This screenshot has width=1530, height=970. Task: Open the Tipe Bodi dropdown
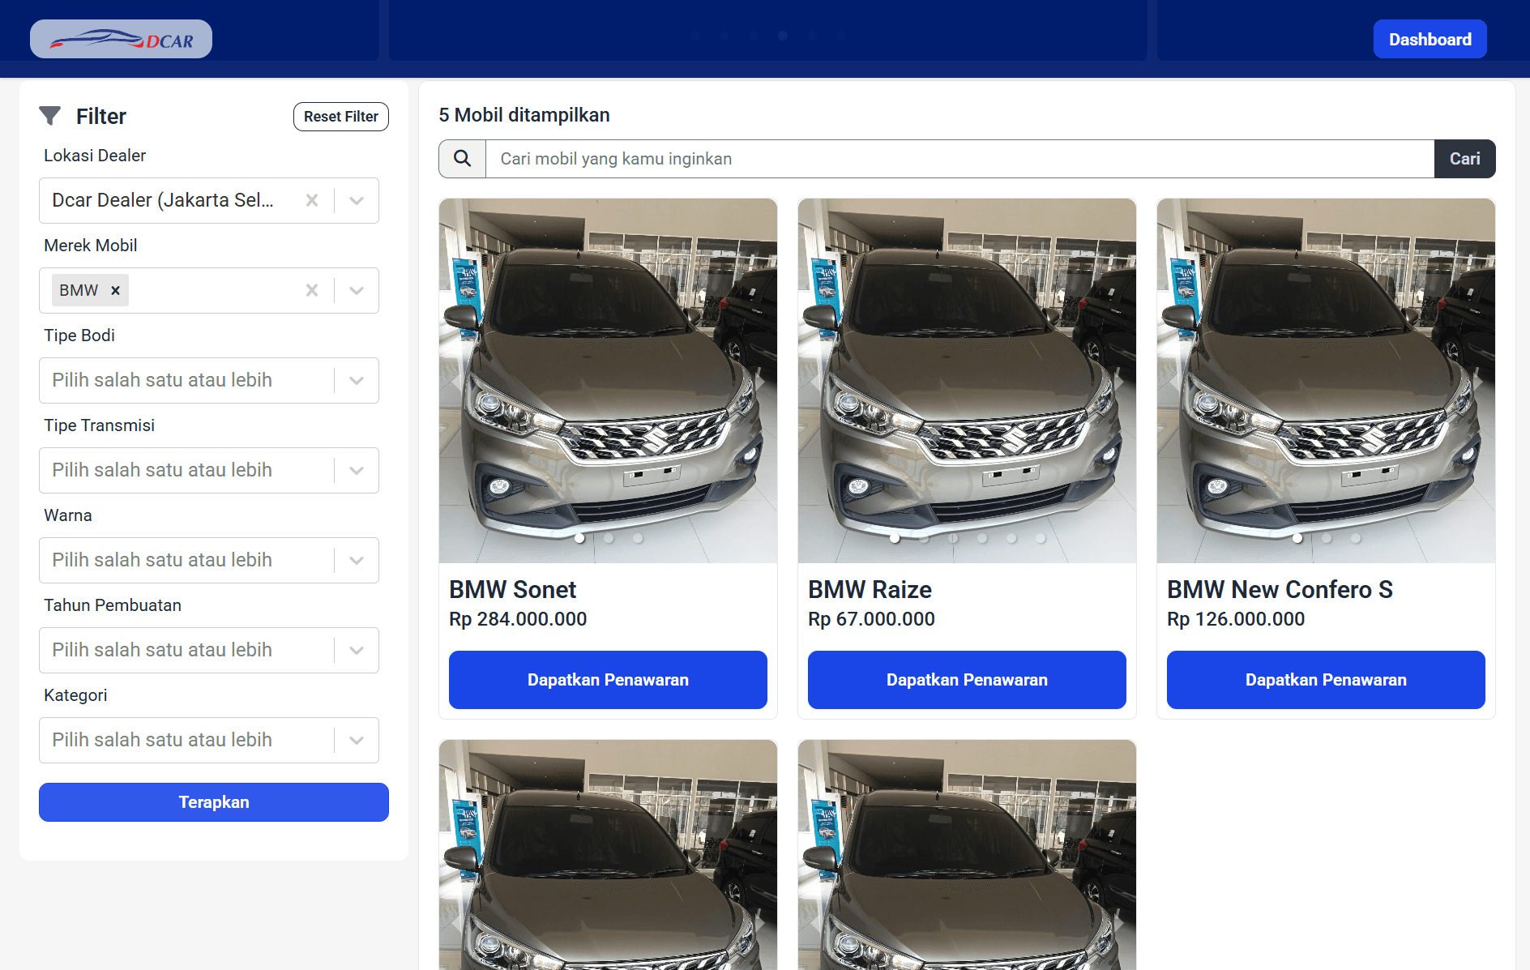[x=209, y=380]
